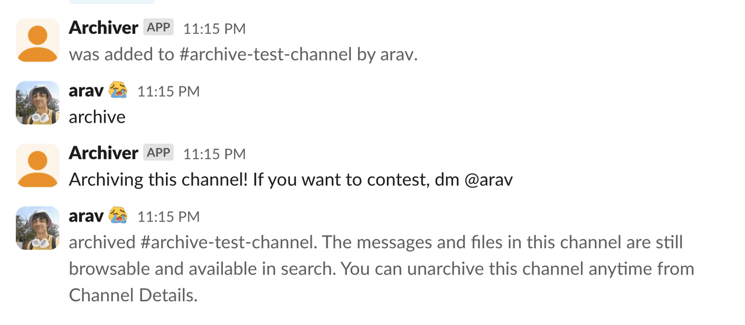Viewport: 745px width, 325px height.
Task: Click timestamp on arav's archived-channel notice
Action: pos(168,217)
